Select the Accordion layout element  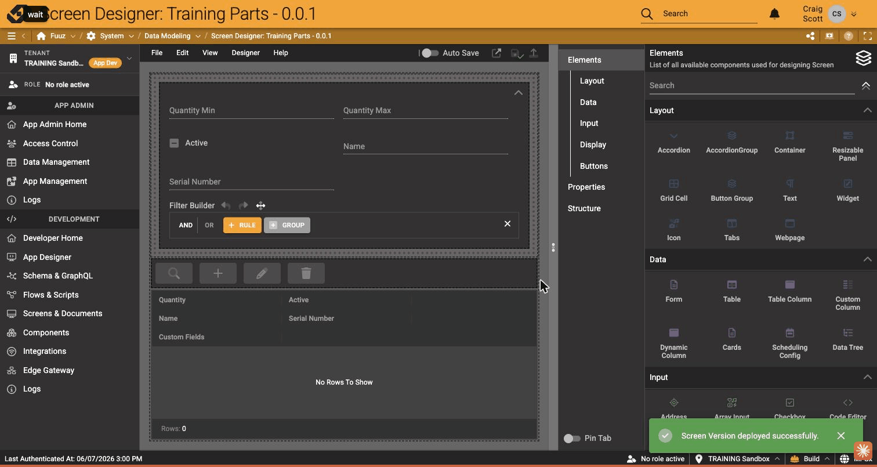tap(673, 143)
